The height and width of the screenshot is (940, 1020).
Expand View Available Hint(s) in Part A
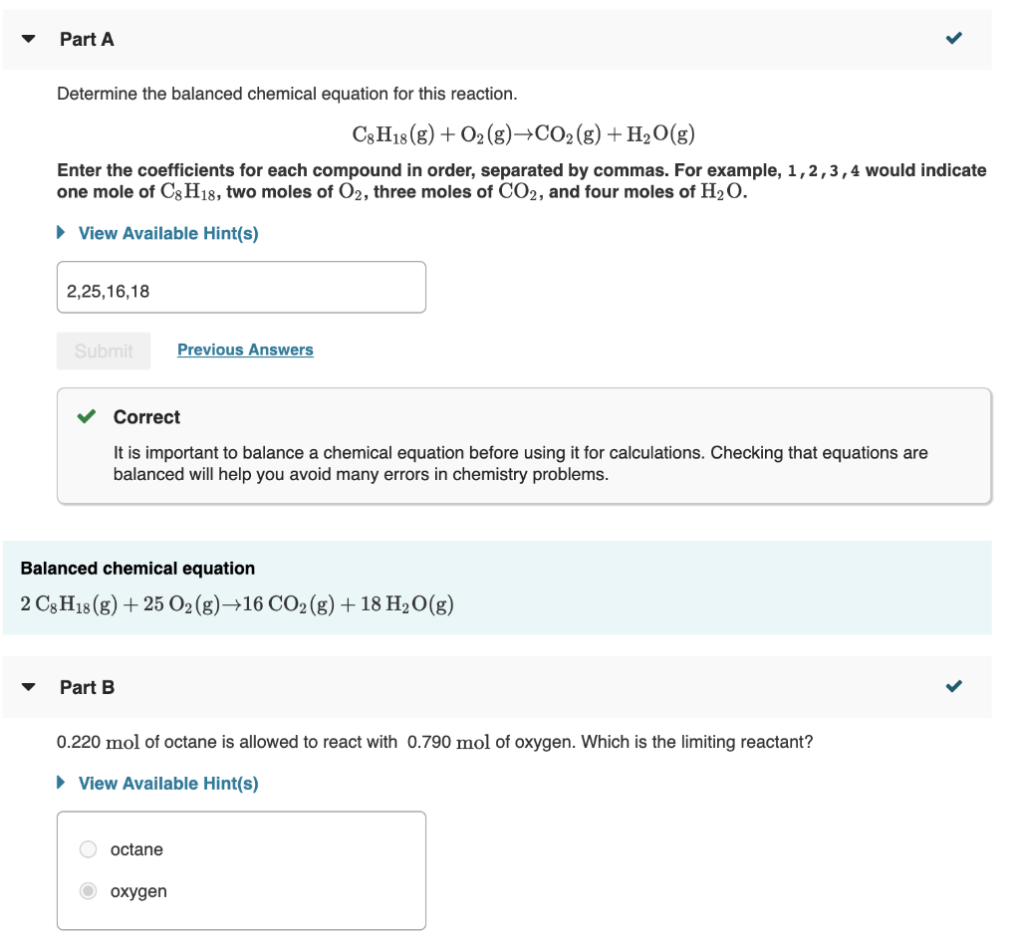tap(167, 232)
